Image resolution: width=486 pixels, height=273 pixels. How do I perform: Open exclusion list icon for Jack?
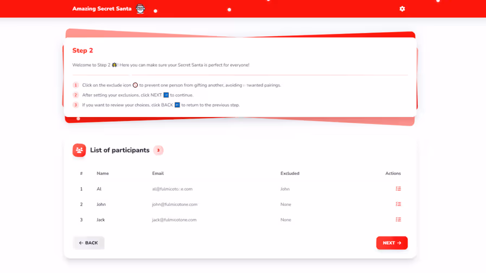pos(398,219)
